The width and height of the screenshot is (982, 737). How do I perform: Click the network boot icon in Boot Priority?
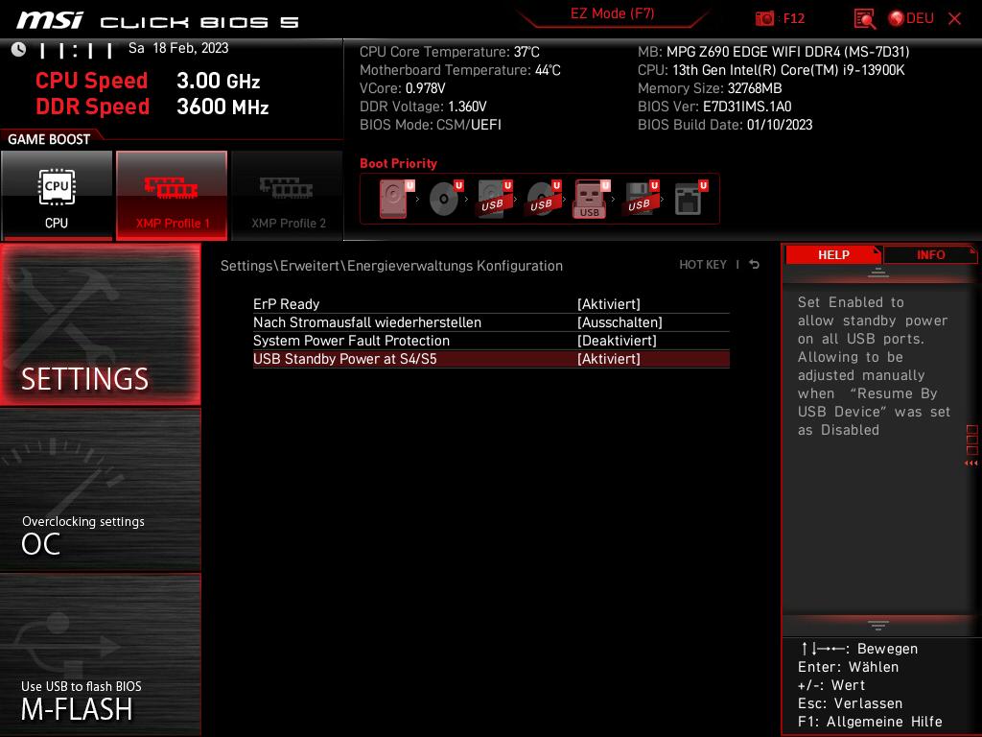pos(689,198)
